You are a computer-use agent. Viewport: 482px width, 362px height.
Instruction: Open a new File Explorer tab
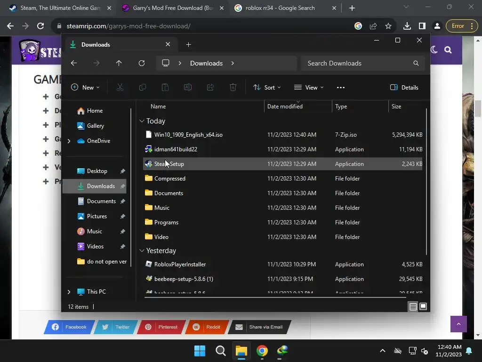pyautogui.click(x=188, y=45)
